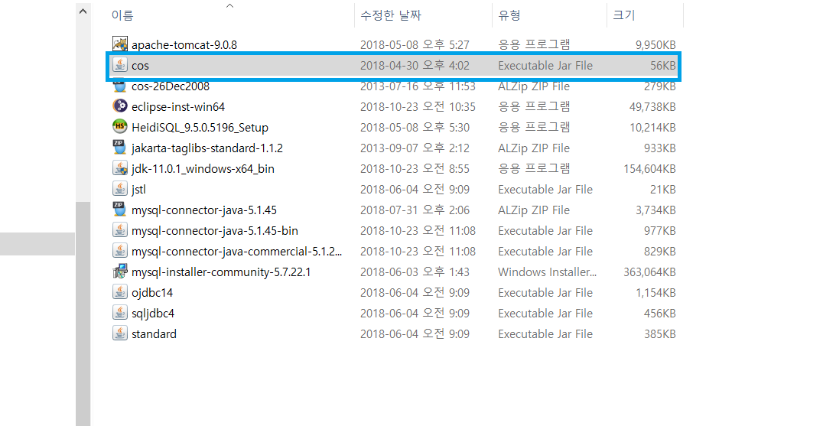Click the mysql-connector-java-5.1.45 zip icon

click(x=119, y=210)
